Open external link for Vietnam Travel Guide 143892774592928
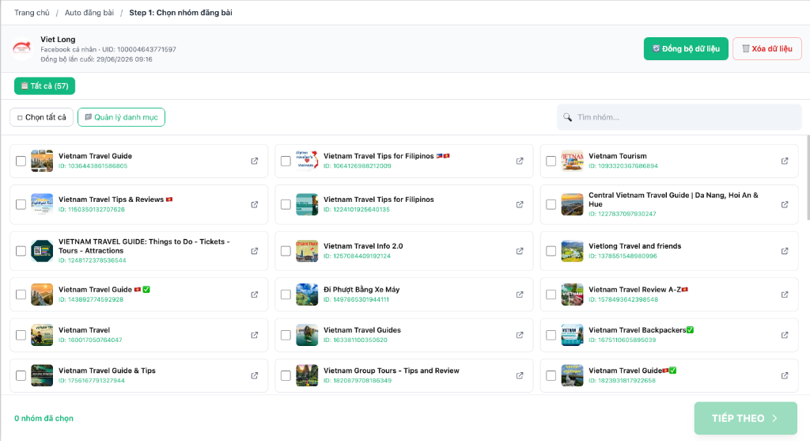Image resolution: width=810 pixels, height=441 pixels. 255,295
